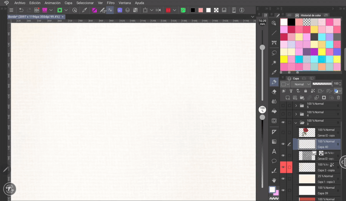
Task: Select the Balloon tool
Action: click(x=274, y=161)
